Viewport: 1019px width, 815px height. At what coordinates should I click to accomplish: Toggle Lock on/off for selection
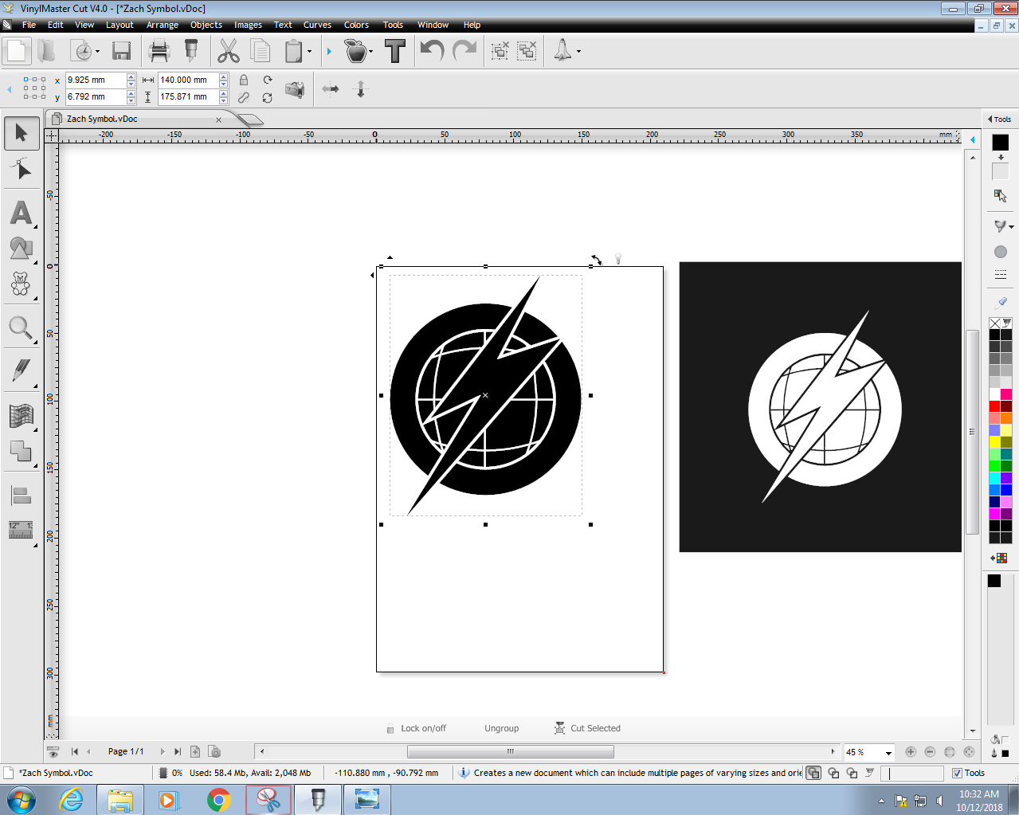tap(417, 728)
